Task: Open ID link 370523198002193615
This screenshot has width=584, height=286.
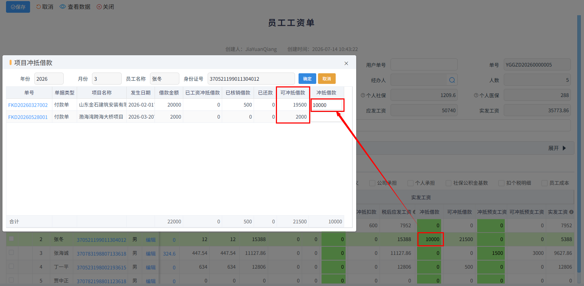Action: pos(102,267)
